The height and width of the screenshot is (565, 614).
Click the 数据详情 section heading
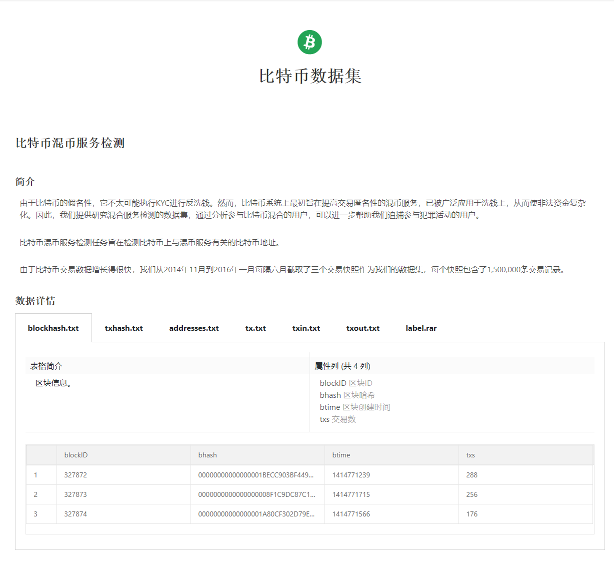[35, 301]
